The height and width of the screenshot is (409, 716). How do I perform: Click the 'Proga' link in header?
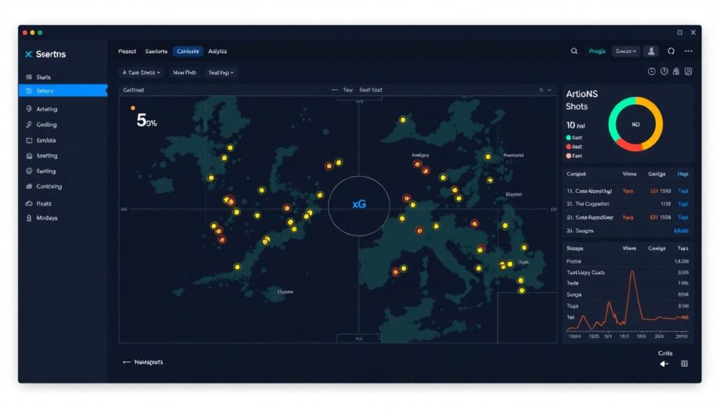(597, 51)
